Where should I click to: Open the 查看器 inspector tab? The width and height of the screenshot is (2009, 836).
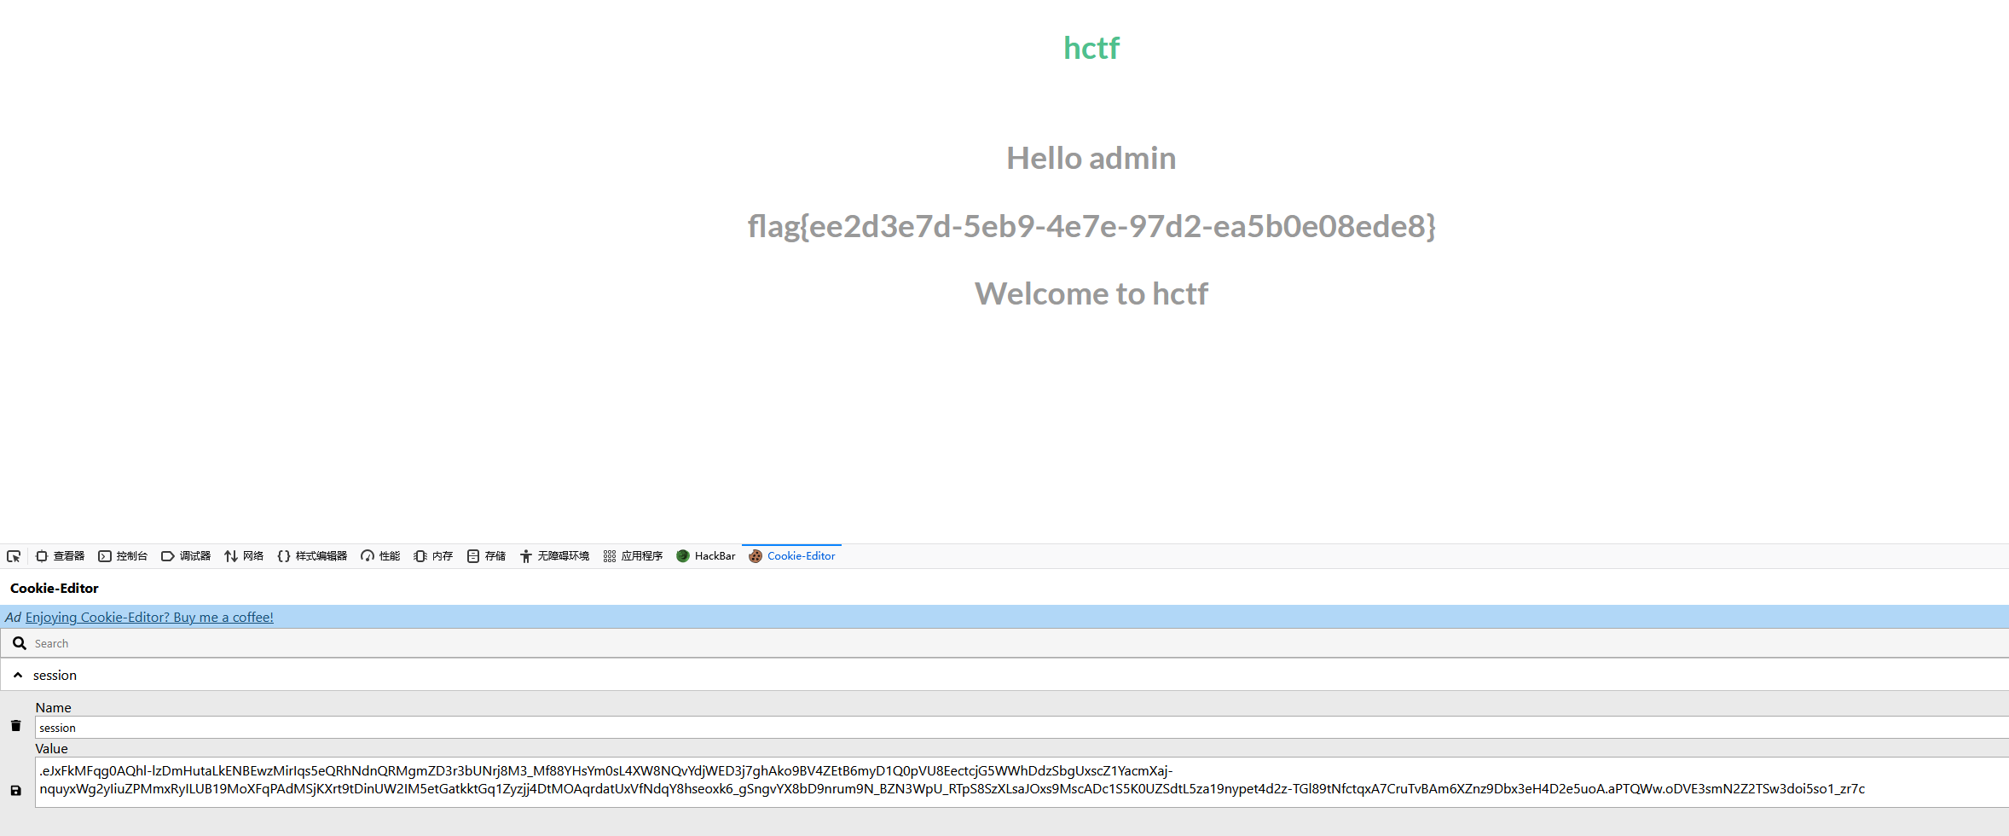(60, 556)
